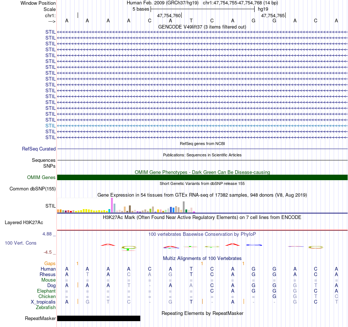Open the 'RefSeq genes from NCBI' track title
Image resolution: width=348 pixels, height=327 pixels.
click(202, 144)
